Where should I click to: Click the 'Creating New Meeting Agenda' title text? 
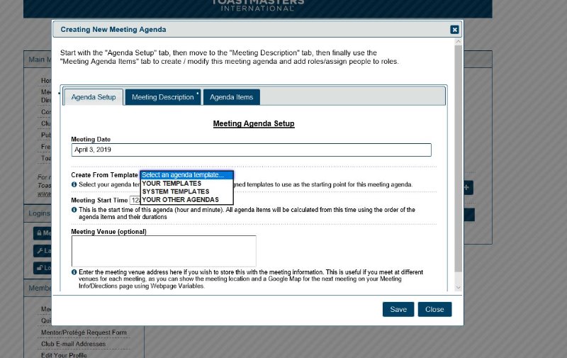click(113, 30)
